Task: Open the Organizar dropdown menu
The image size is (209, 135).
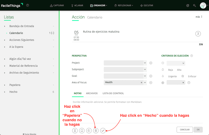Action: pyautogui.click(x=99, y=5)
